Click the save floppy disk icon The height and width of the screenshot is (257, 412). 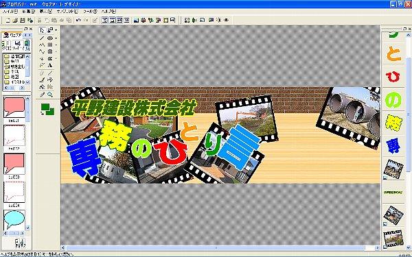tap(23, 20)
